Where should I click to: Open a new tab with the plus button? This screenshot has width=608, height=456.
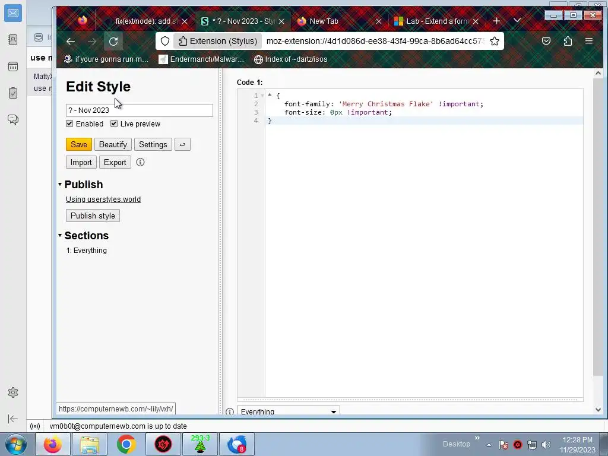pyautogui.click(x=497, y=21)
